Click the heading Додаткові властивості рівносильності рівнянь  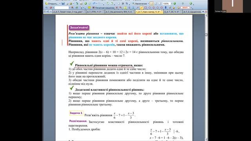click(x=109, y=90)
